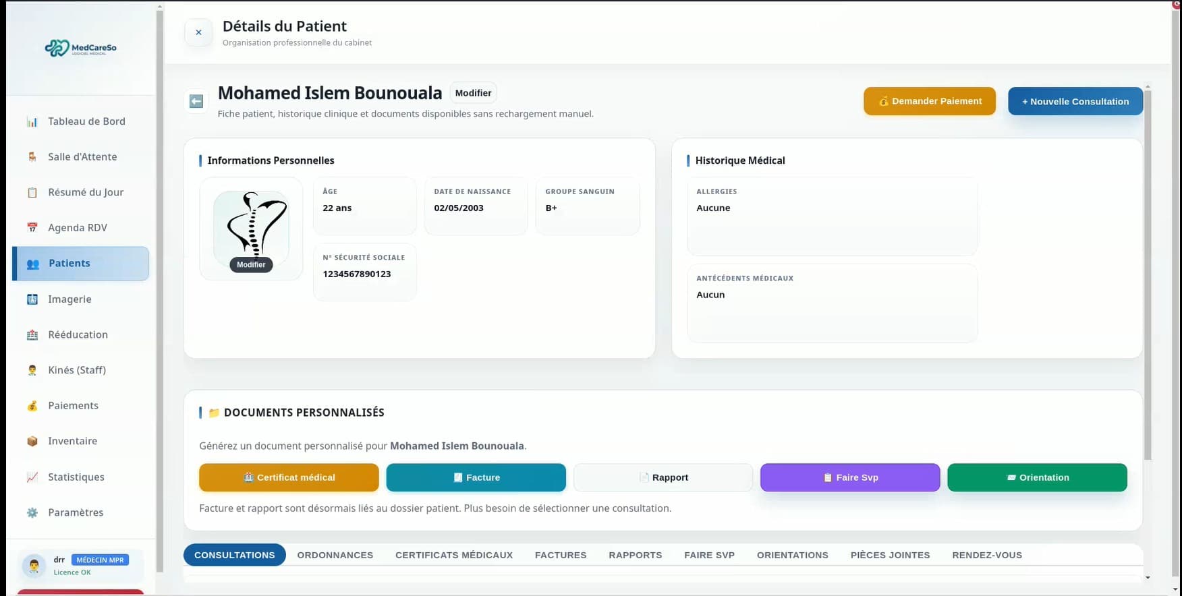
Task: Click the Salle d'Attente chair icon
Action: pyautogui.click(x=32, y=157)
